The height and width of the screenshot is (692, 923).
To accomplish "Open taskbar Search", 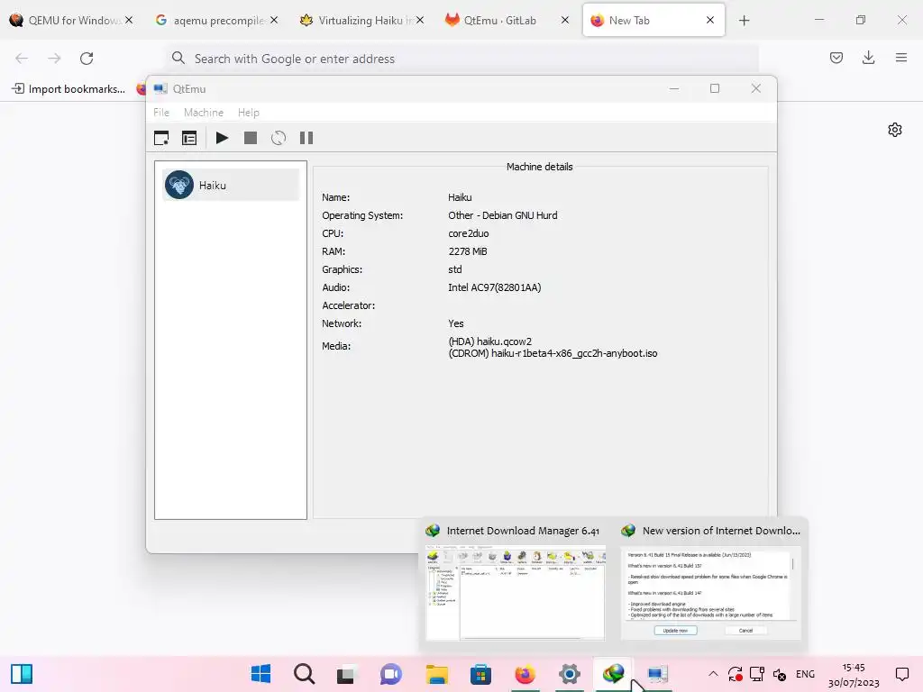I will pos(305,674).
